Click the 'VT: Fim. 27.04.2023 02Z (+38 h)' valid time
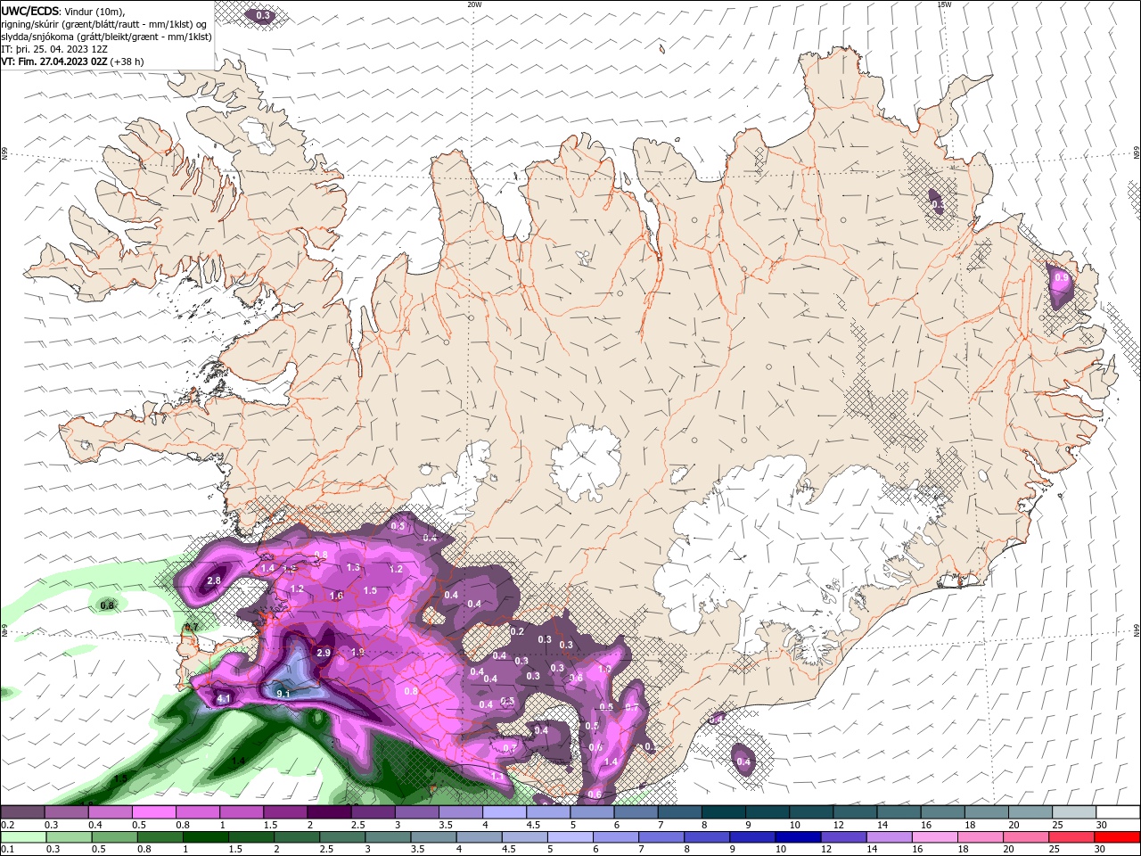The height and width of the screenshot is (856, 1141). (x=72, y=62)
